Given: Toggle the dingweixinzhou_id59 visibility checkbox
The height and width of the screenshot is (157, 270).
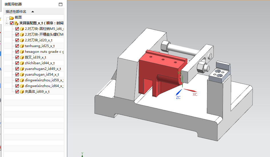Looking at the screenshot, I should [17, 80].
